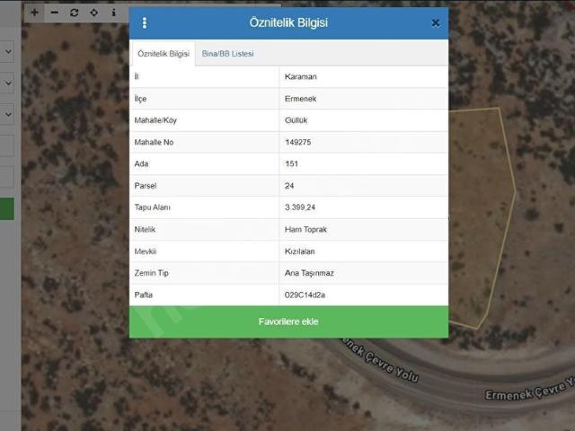Click the refresh map icon
This screenshot has height=431, width=575.
(74, 13)
